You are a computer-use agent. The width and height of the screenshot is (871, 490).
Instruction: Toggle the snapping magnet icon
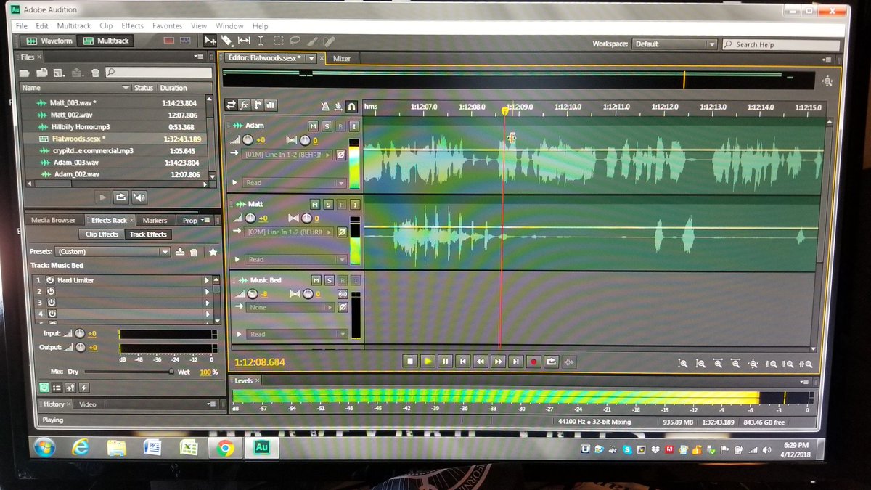pos(351,106)
